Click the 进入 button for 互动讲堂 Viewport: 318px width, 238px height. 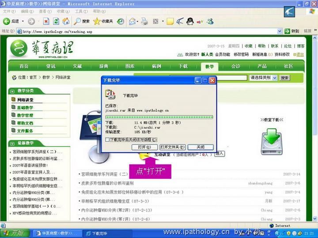pyautogui.click(x=219, y=154)
